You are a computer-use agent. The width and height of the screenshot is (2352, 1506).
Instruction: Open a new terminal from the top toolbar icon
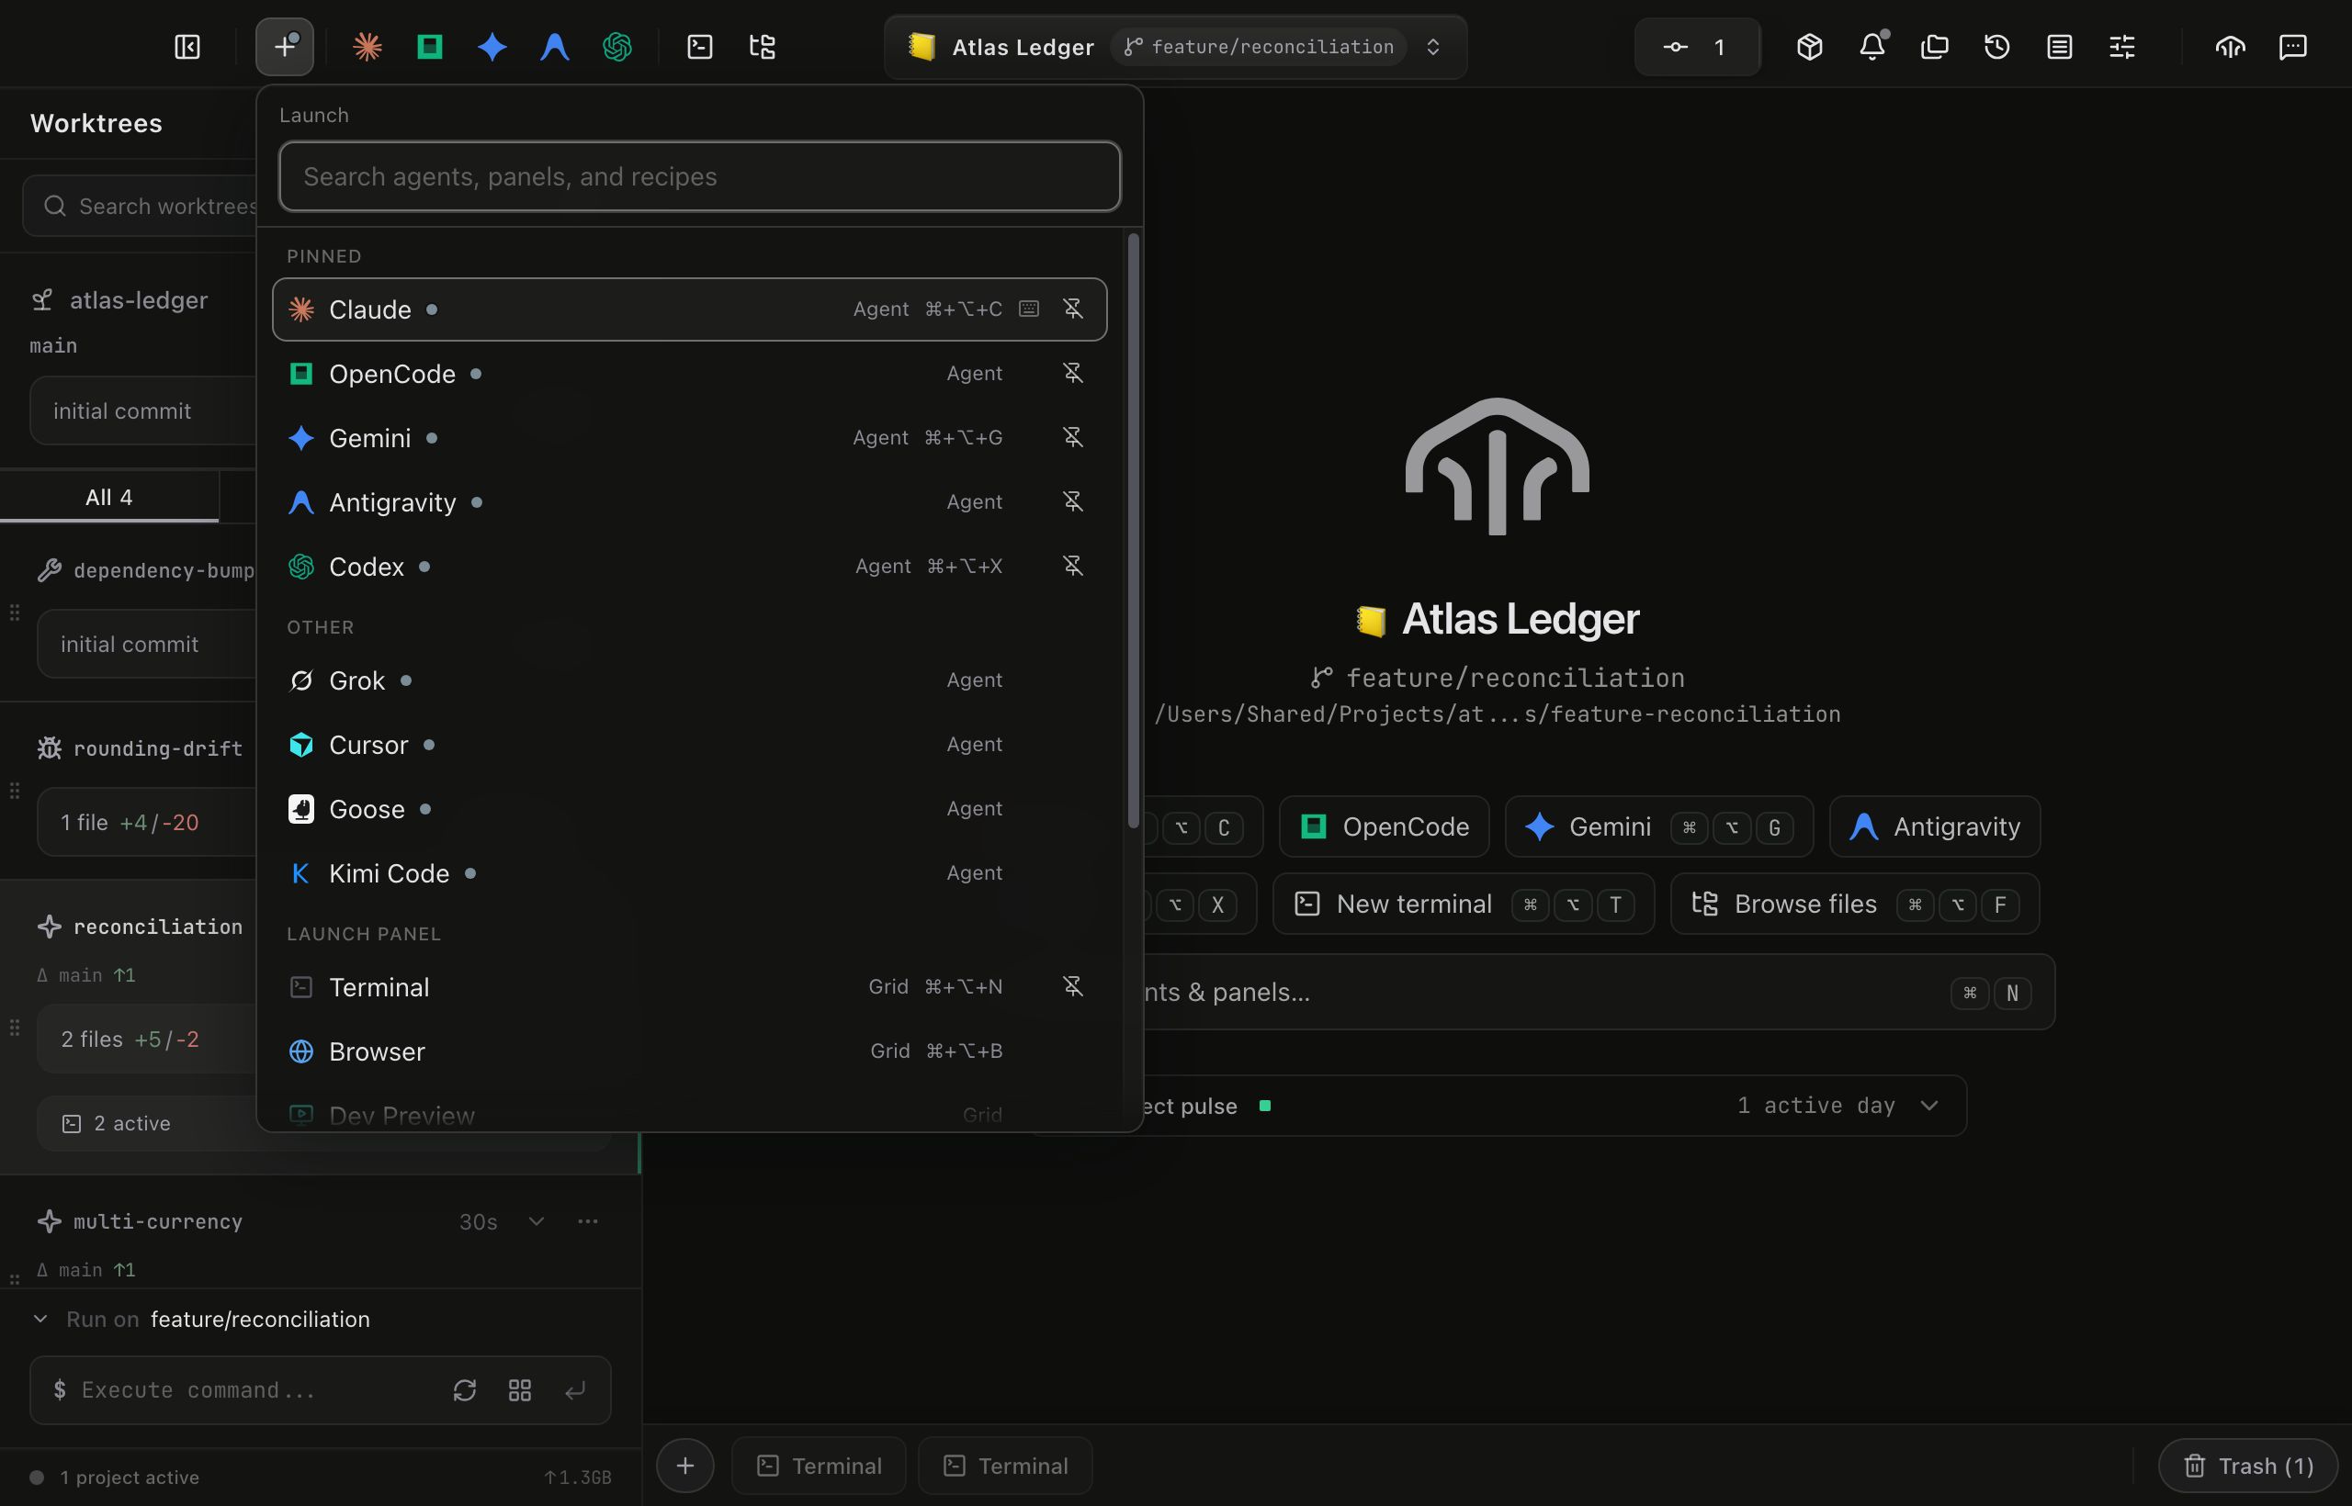[x=699, y=47]
